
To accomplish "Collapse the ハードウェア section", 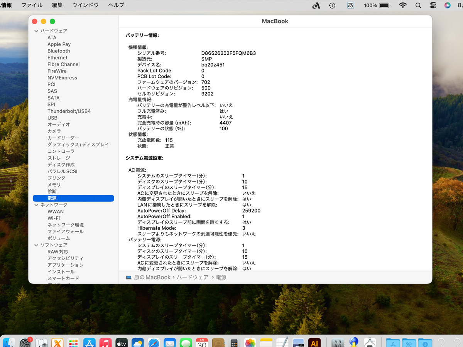I will click(x=37, y=31).
